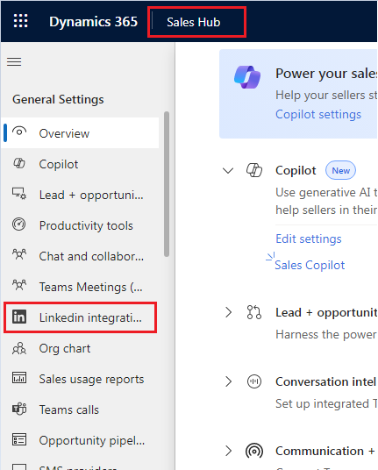Click the Teams calls icon
This screenshot has height=470, width=378.
19,409
